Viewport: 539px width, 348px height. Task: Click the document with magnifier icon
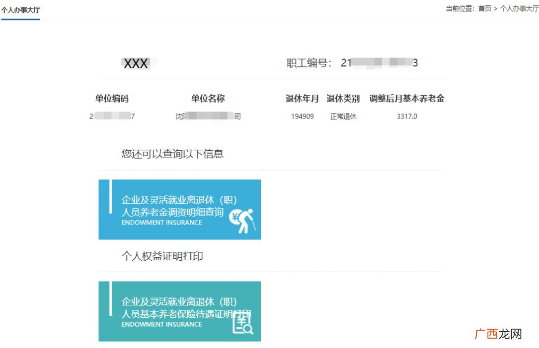point(243,324)
